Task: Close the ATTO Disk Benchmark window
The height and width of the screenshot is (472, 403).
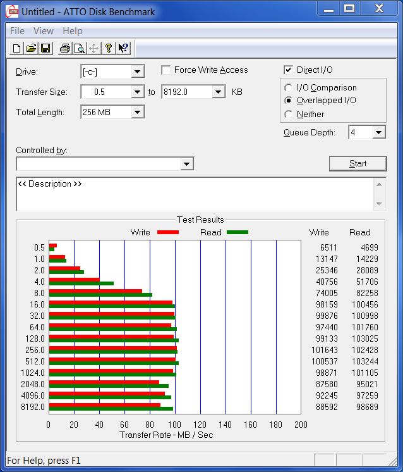Action: tap(379, 9)
